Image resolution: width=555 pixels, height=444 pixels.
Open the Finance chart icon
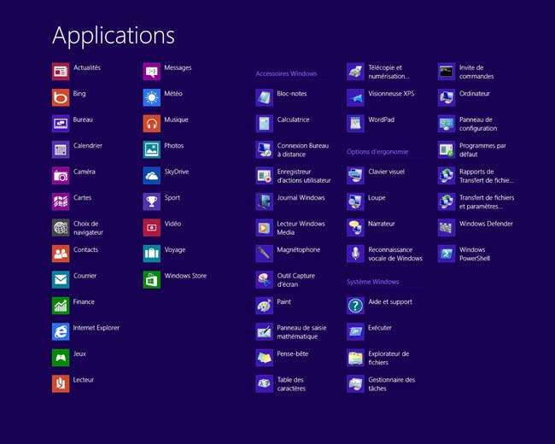pyautogui.click(x=61, y=306)
